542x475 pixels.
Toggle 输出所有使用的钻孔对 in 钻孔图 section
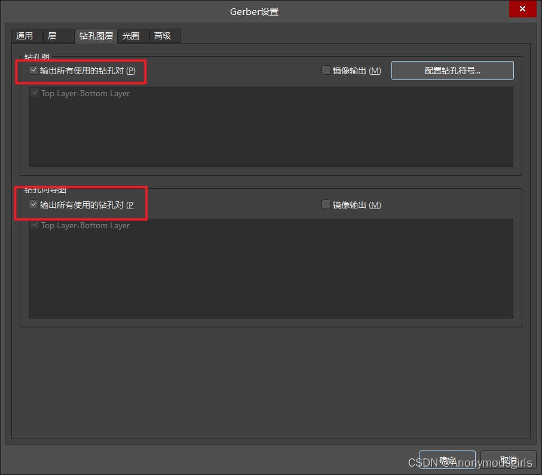[33, 71]
